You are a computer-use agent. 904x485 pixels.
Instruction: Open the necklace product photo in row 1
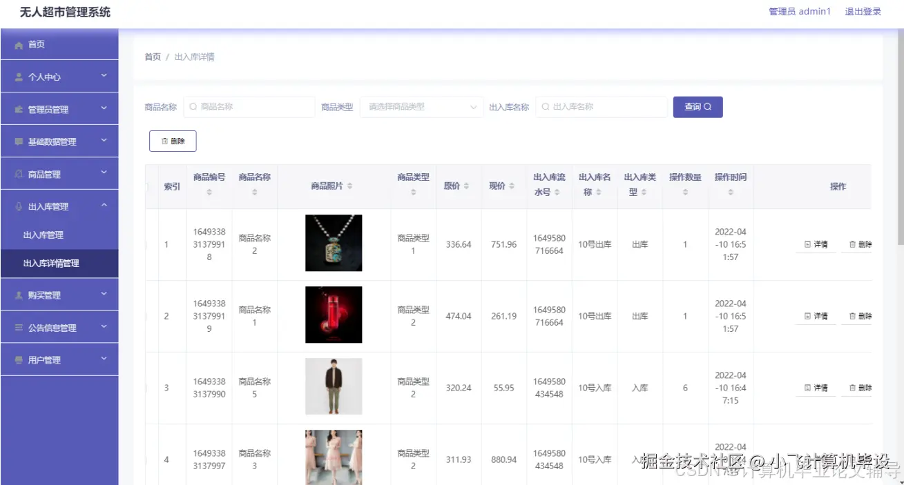[334, 243]
